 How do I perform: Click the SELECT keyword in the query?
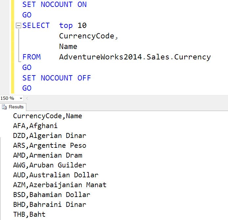[x=36, y=25]
